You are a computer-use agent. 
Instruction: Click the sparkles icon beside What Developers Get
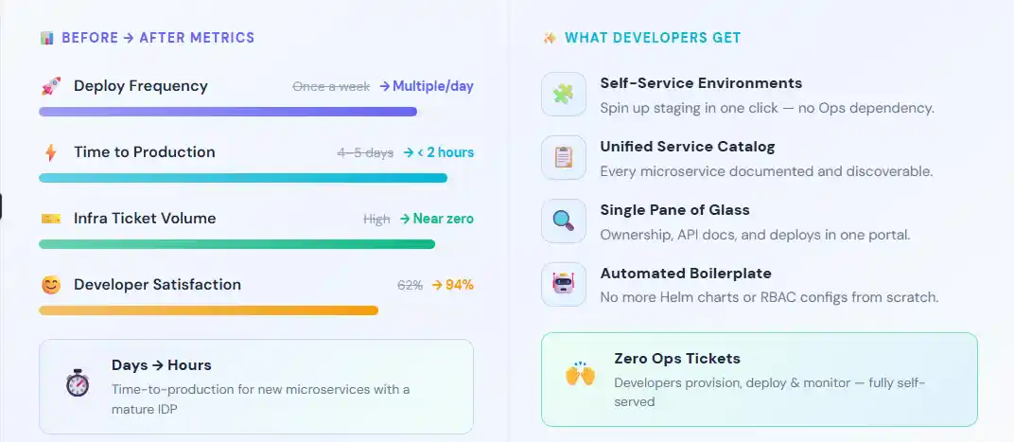click(x=550, y=38)
